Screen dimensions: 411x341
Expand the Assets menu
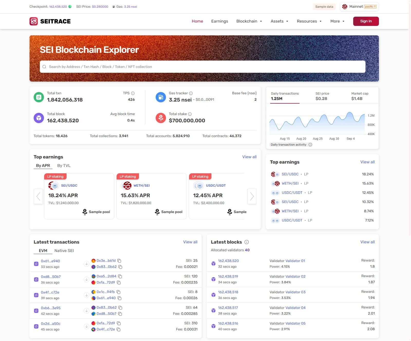(279, 21)
